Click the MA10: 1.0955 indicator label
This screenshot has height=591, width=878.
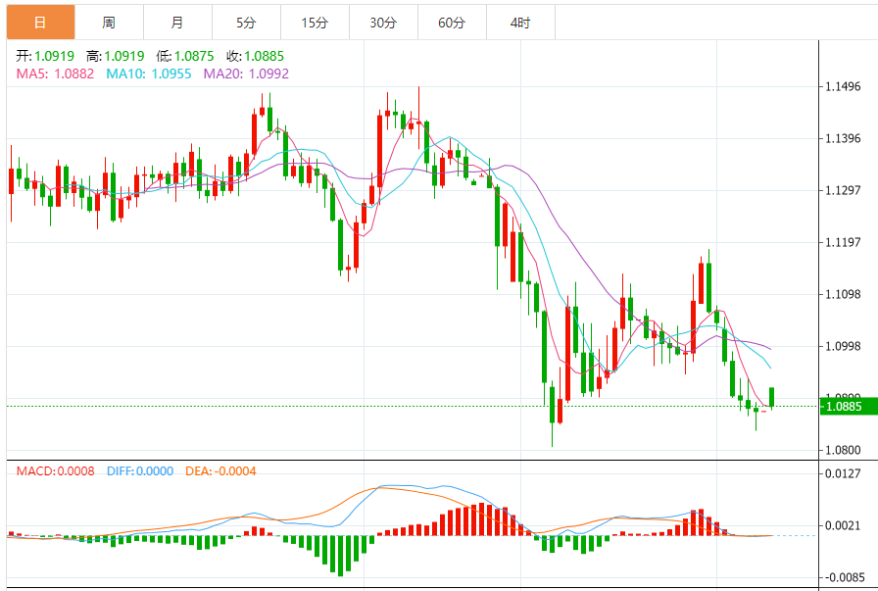pyautogui.click(x=149, y=74)
